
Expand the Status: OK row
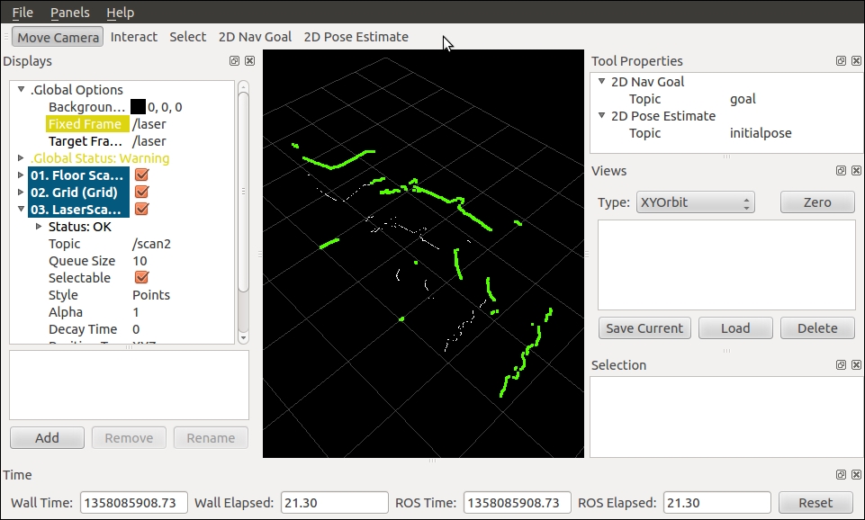pyautogui.click(x=39, y=226)
